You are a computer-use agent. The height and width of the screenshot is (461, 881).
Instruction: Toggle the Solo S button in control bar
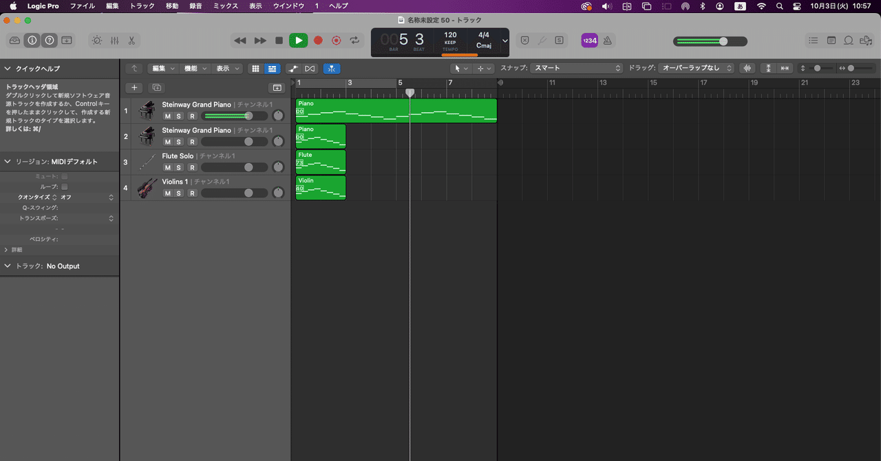pyautogui.click(x=559, y=41)
